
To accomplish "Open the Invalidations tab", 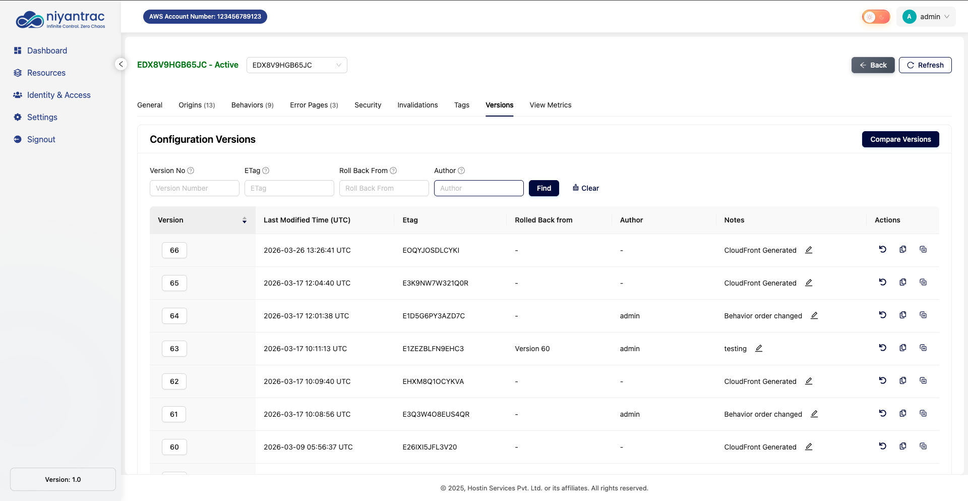I will pyautogui.click(x=417, y=105).
